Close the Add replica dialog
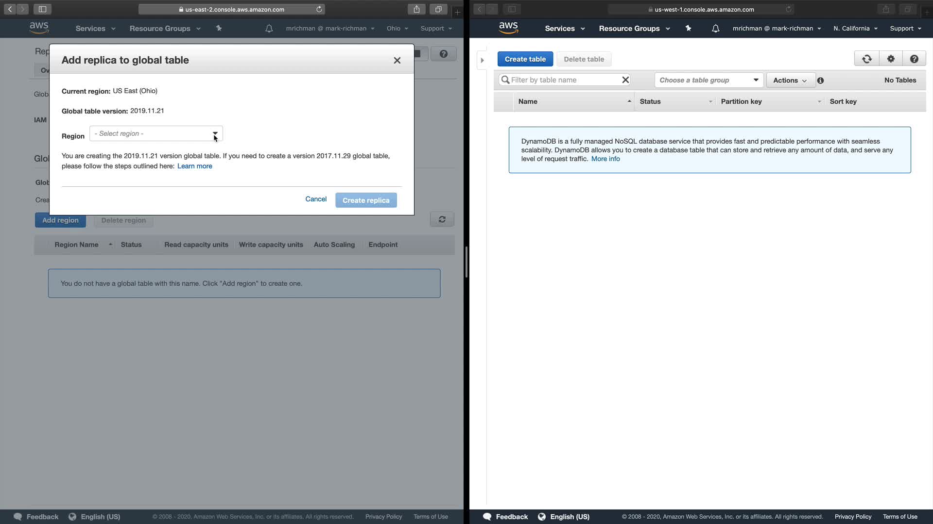The width and height of the screenshot is (933, 524). 397,60
